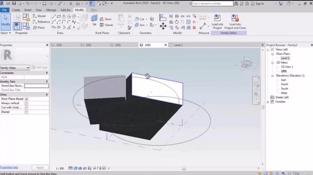
Task: Collapse the Floor Plans tree node
Action: [272, 54]
